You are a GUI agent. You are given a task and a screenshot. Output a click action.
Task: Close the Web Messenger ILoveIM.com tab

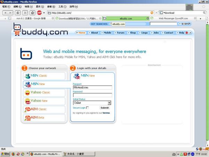(195, 18)
